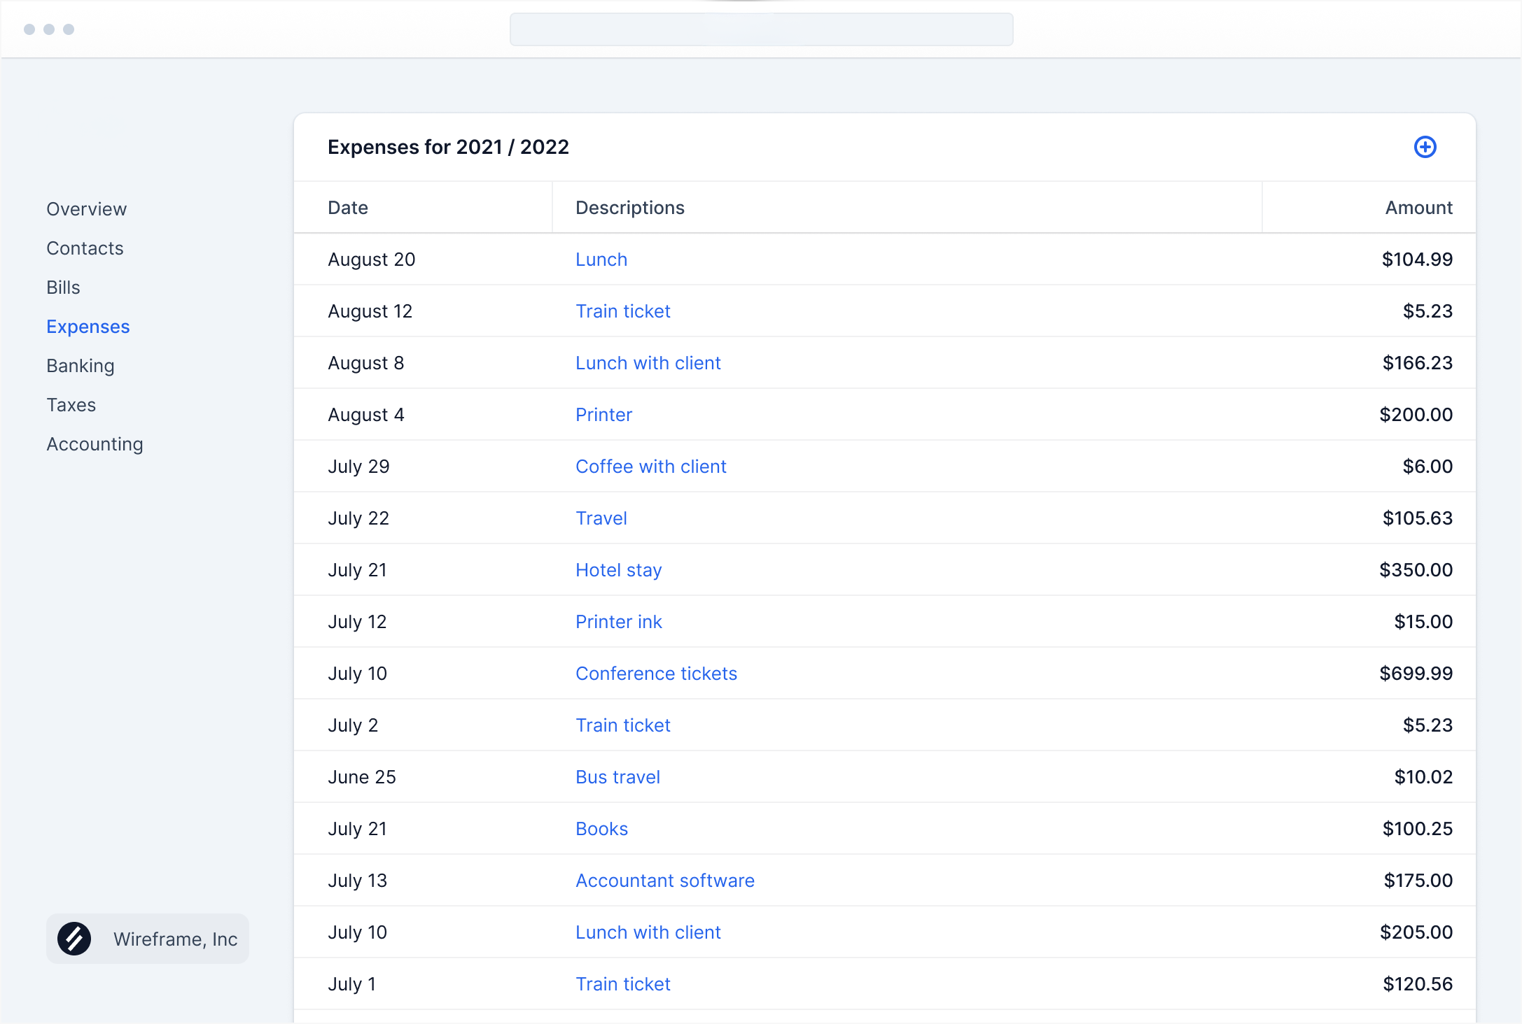Open Printer expense link
This screenshot has width=1522, height=1024.
603,415
